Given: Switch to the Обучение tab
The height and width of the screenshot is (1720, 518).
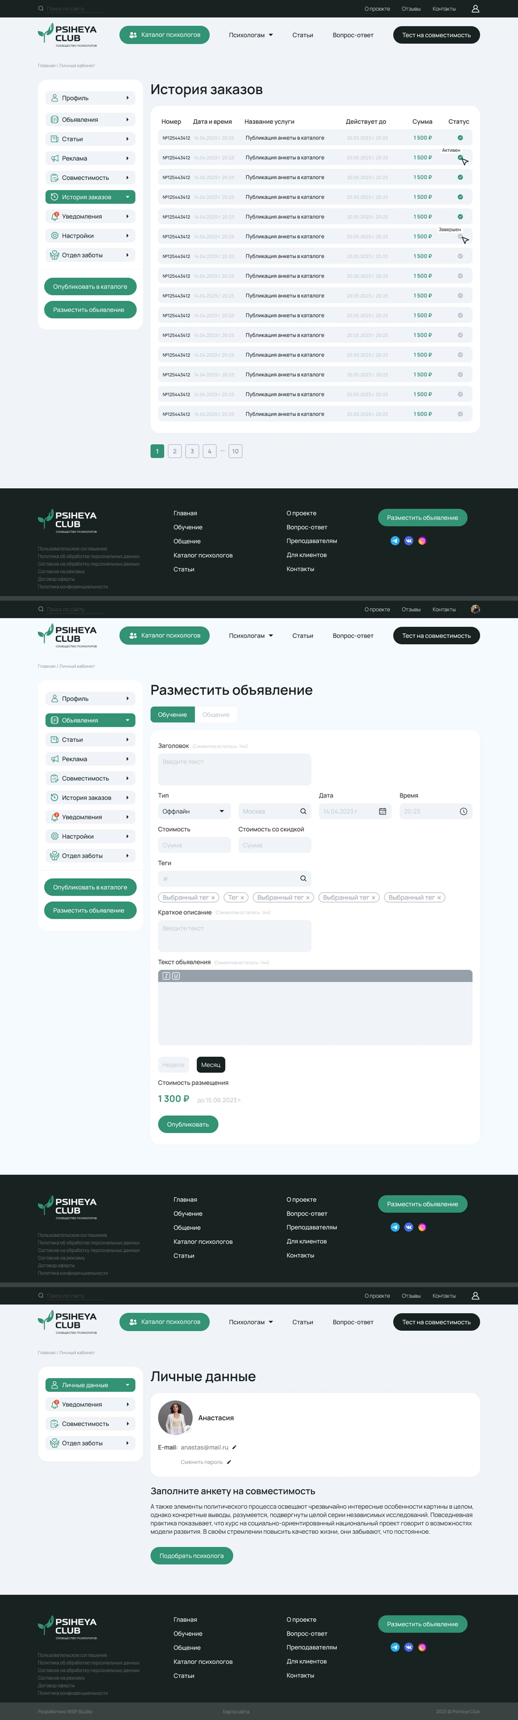Looking at the screenshot, I should [172, 714].
